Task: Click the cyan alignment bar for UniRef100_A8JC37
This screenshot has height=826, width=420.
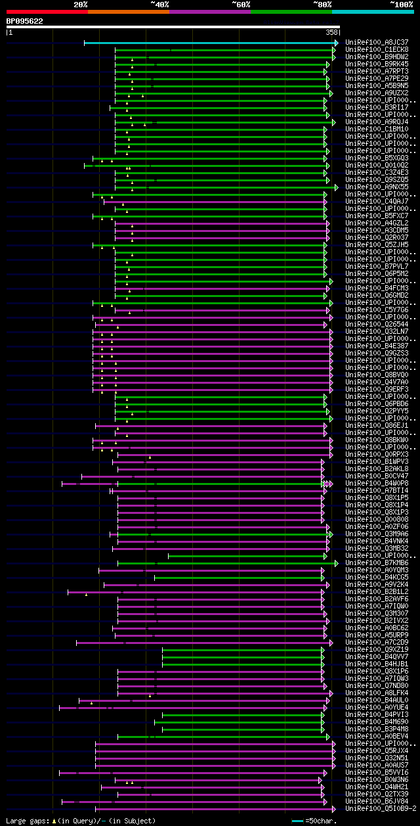Action: point(211,43)
